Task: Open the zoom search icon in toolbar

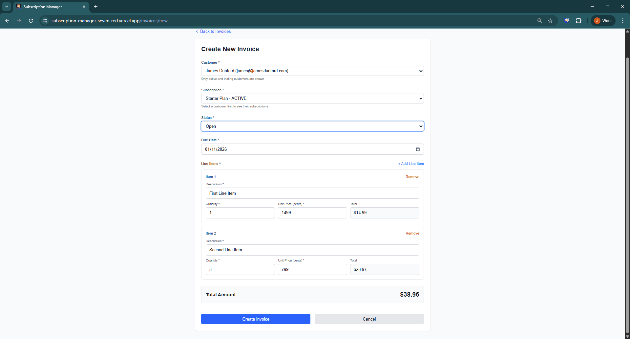Action: point(539,21)
